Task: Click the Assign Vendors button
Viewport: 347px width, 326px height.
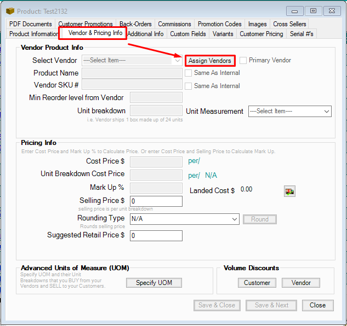Action: tap(210, 61)
